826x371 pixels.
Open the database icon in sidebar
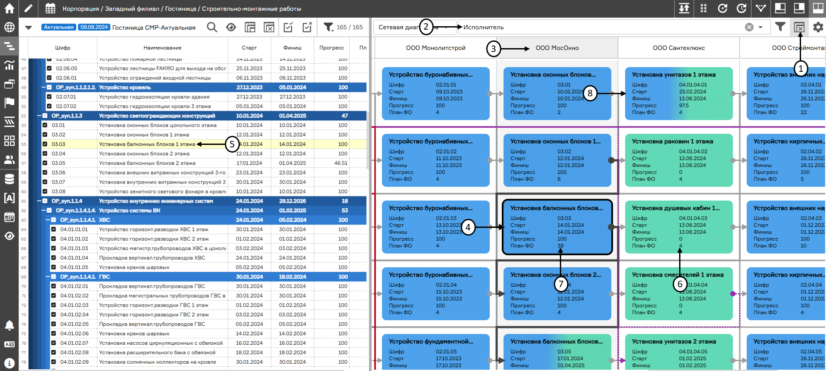tap(9, 179)
